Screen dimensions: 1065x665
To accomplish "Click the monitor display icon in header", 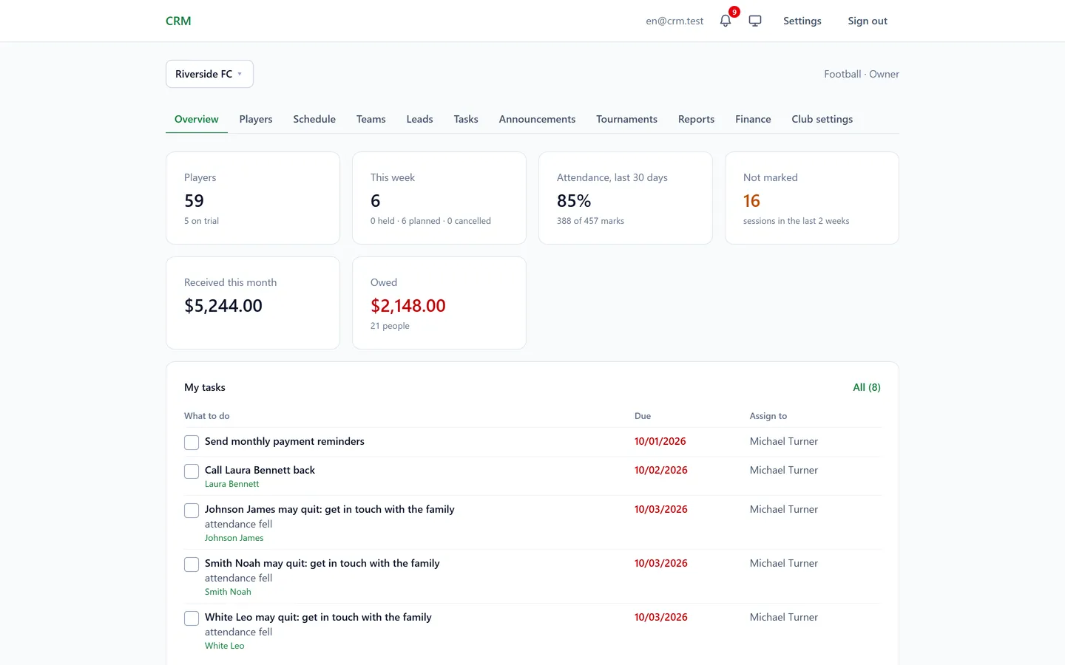I will (x=755, y=21).
